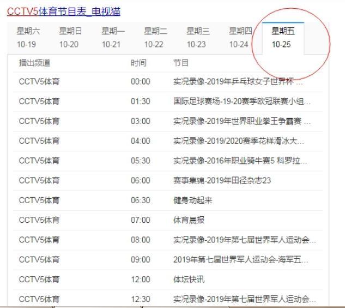
Task: Select the 08:00 实况录像 世界军人运动会 program
Action: coord(245,240)
